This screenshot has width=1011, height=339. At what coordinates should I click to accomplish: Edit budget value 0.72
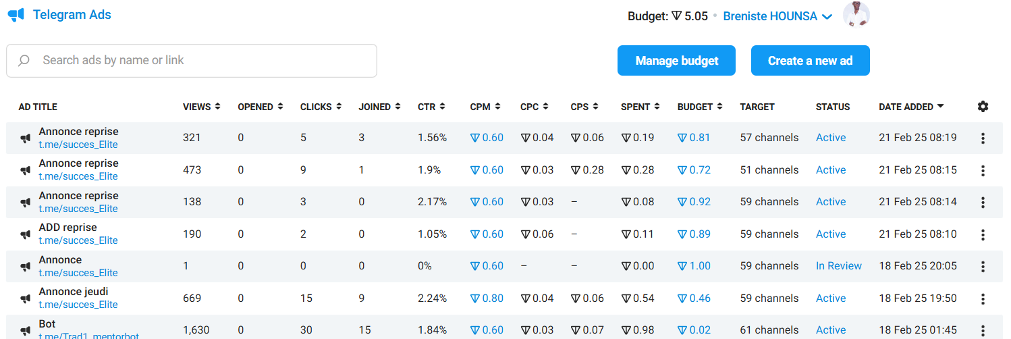pyautogui.click(x=694, y=170)
